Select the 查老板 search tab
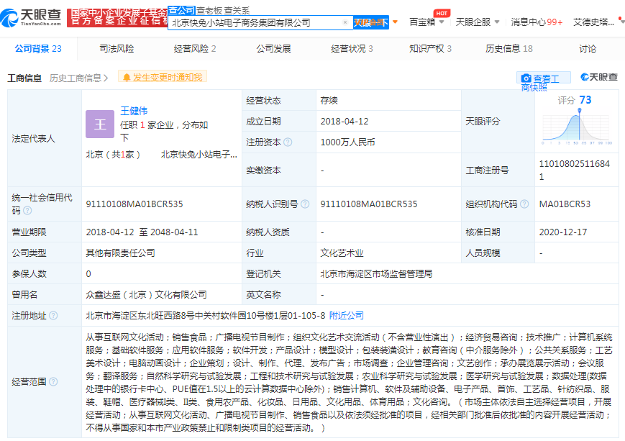625x441 pixels. pos(209,11)
